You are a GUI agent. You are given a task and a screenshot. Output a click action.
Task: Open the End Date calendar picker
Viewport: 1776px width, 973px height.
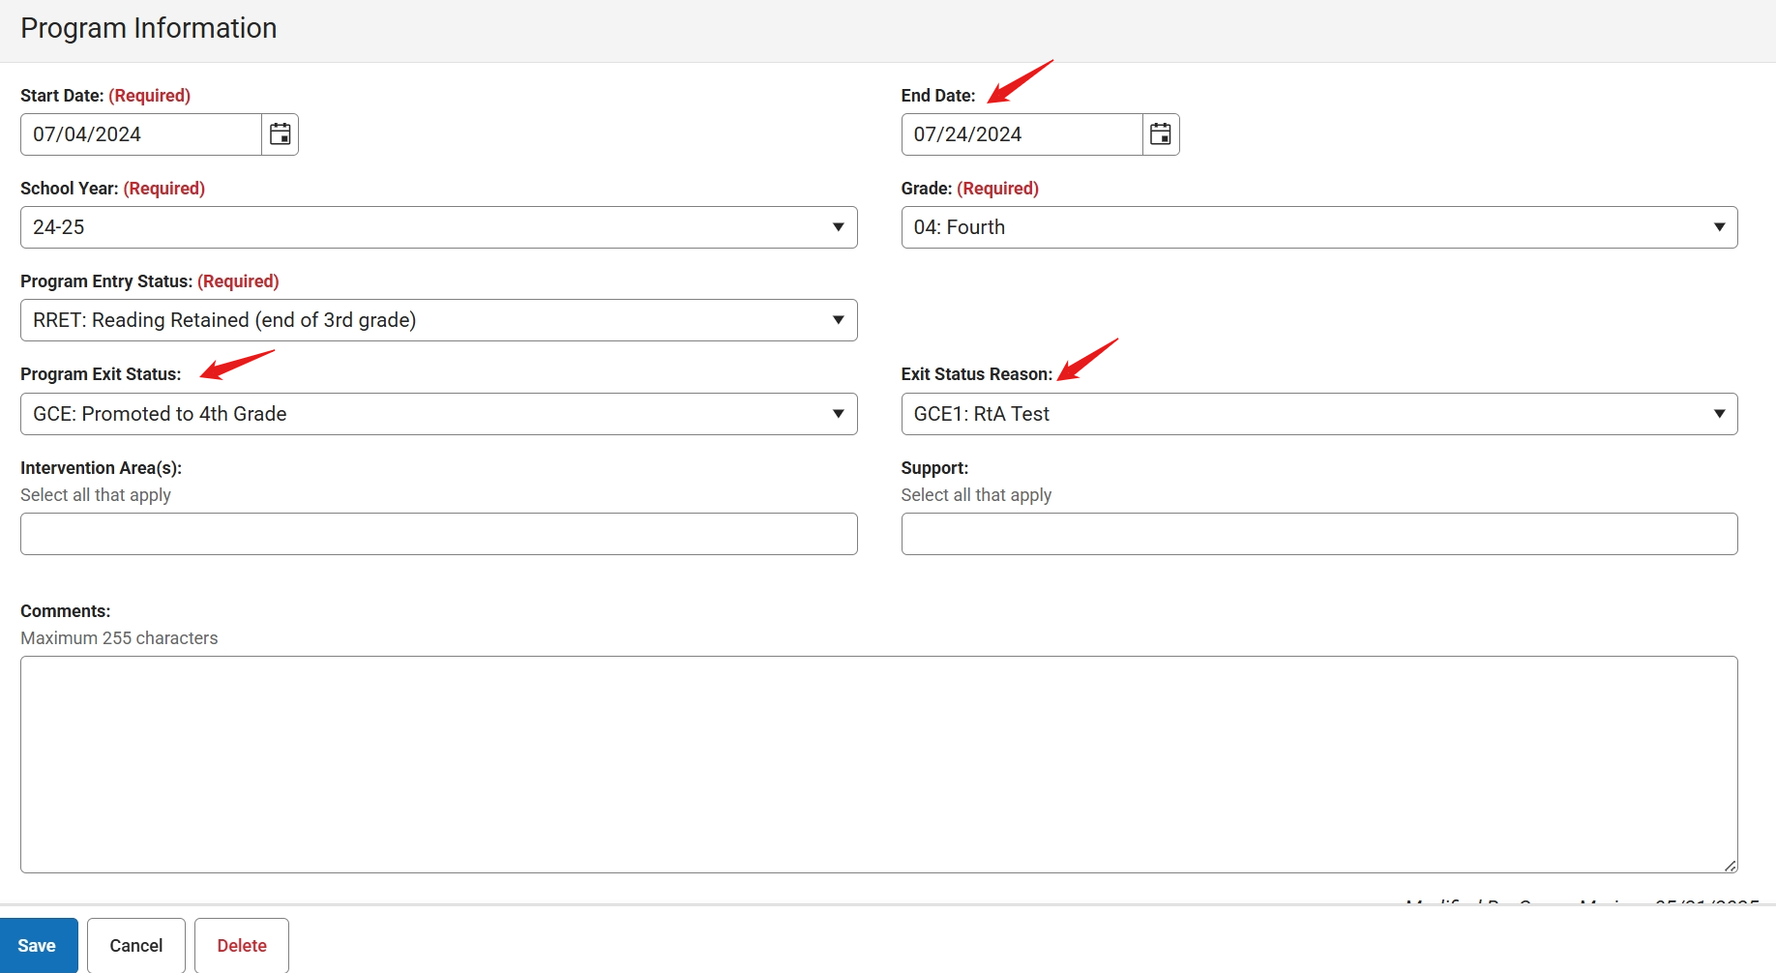tap(1160, 134)
